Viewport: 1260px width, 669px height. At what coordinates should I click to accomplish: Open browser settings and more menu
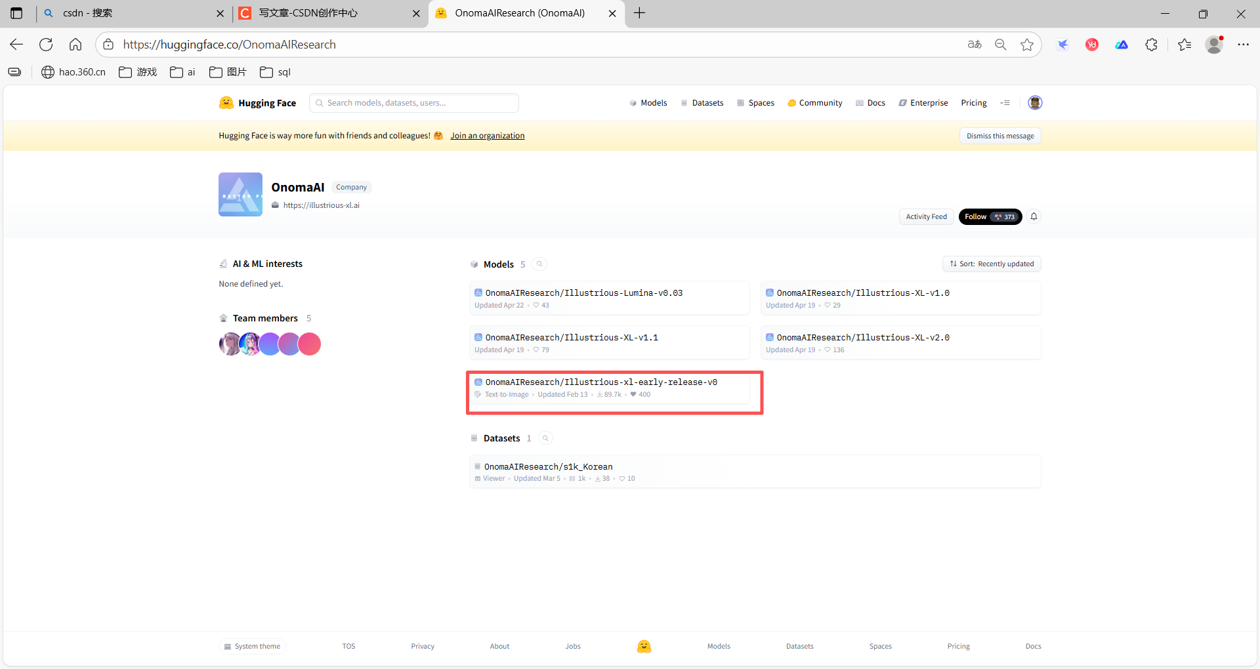point(1244,45)
